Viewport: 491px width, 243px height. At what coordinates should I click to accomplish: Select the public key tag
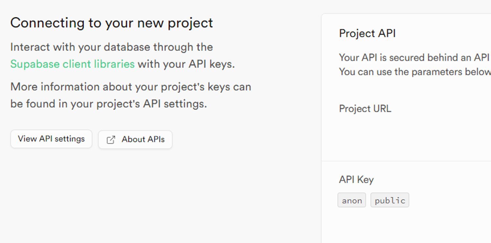click(x=390, y=200)
